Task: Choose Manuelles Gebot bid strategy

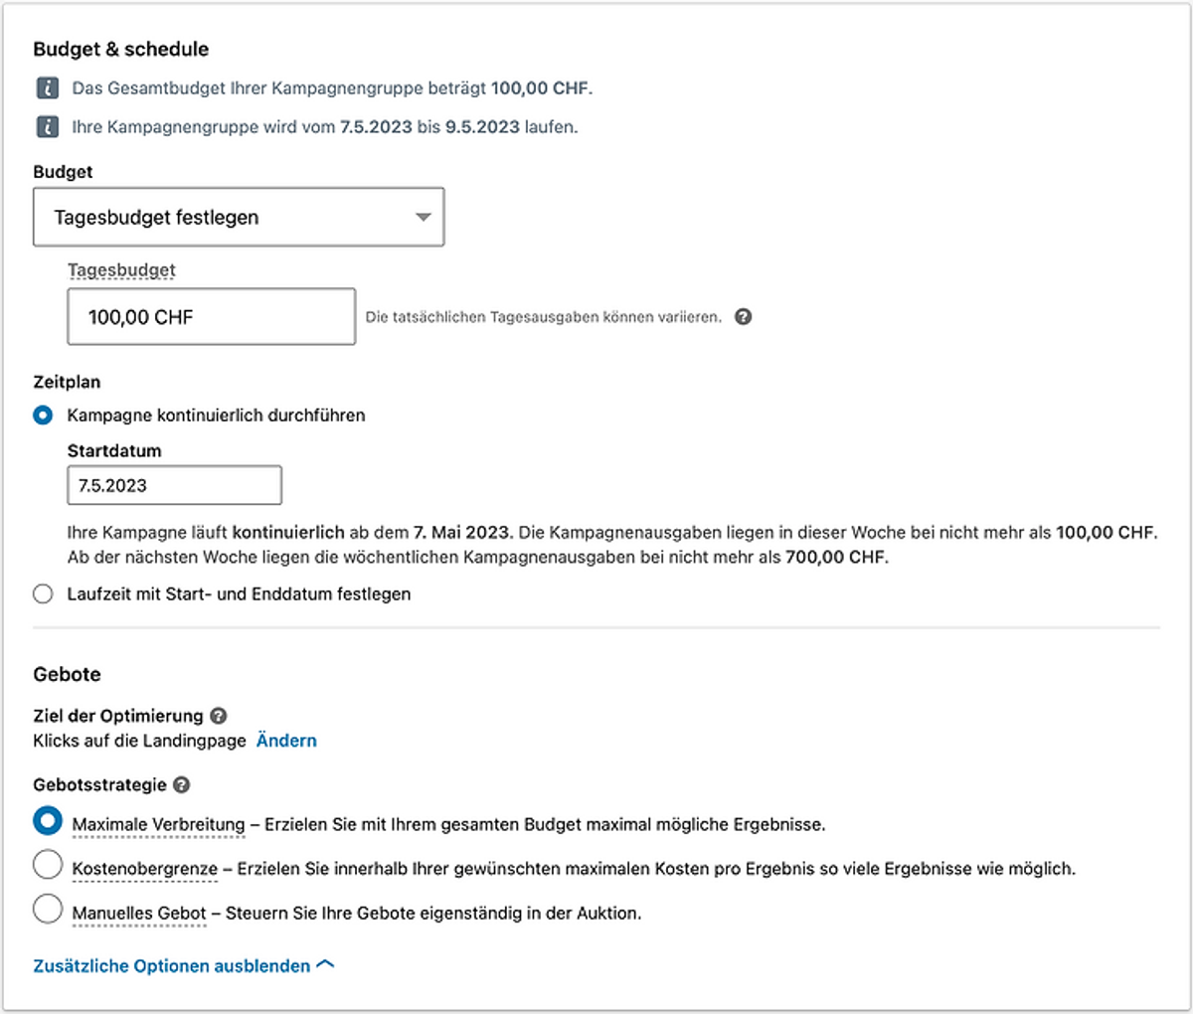Action: pyautogui.click(x=47, y=909)
